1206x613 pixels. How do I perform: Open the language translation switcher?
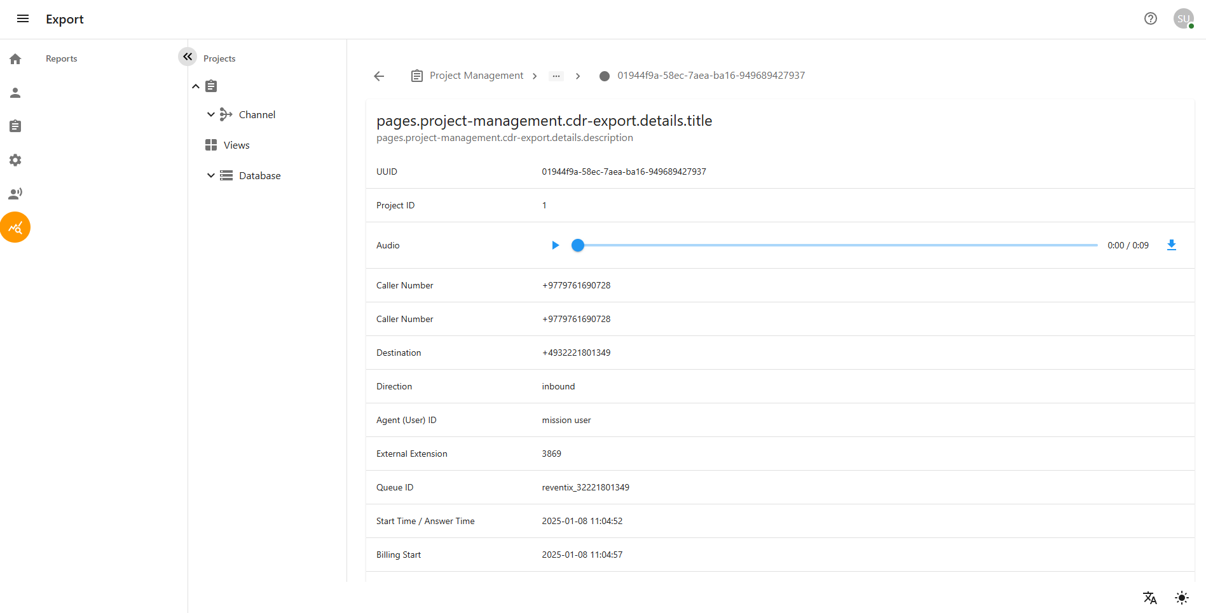[1149, 598]
